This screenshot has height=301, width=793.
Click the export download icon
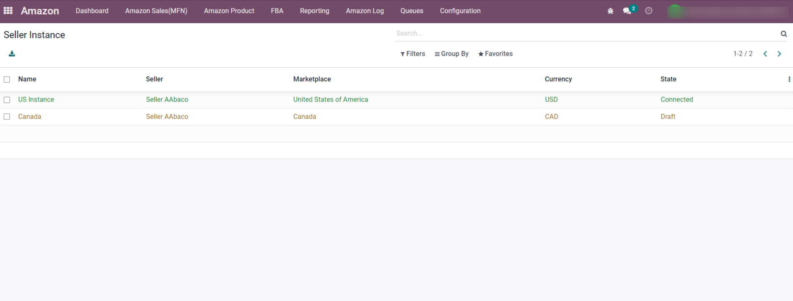pos(12,54)
